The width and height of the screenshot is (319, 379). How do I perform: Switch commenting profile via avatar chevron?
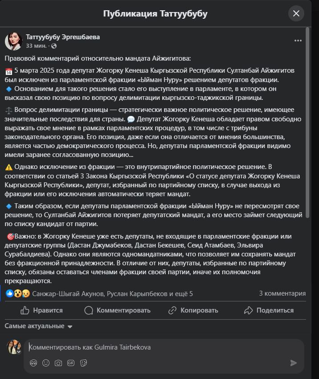tap(19, 351)
